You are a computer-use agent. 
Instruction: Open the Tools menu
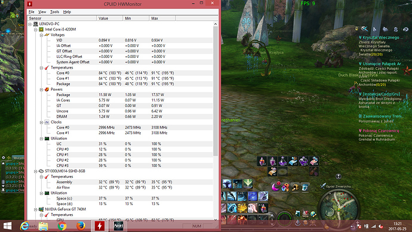pos(55,12)
